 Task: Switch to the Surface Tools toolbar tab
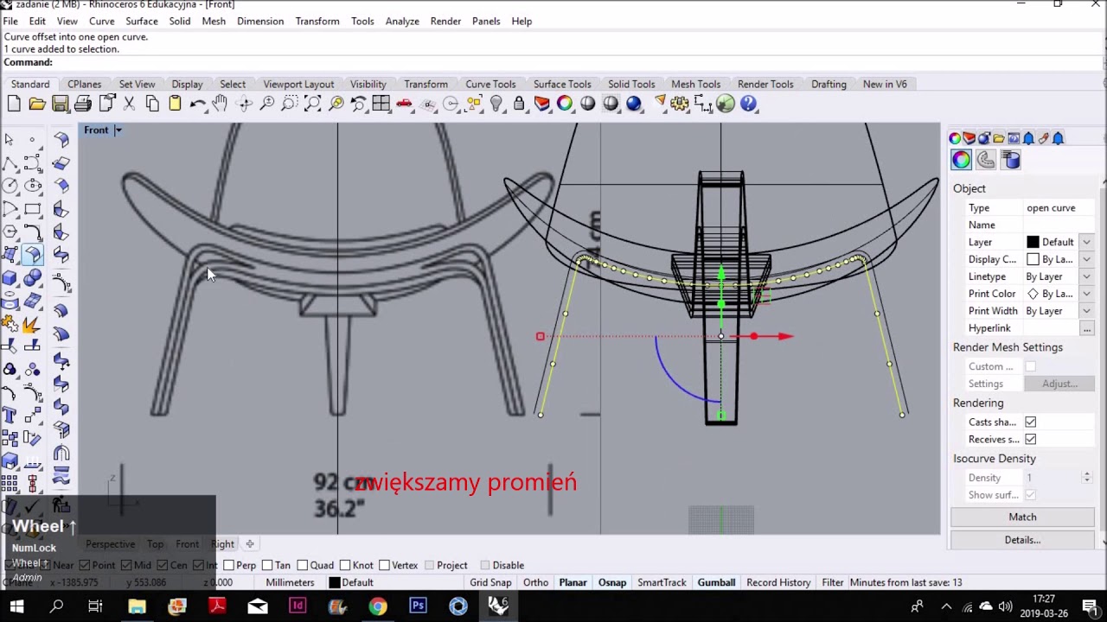pyautogui.click(x=562, y=84)
